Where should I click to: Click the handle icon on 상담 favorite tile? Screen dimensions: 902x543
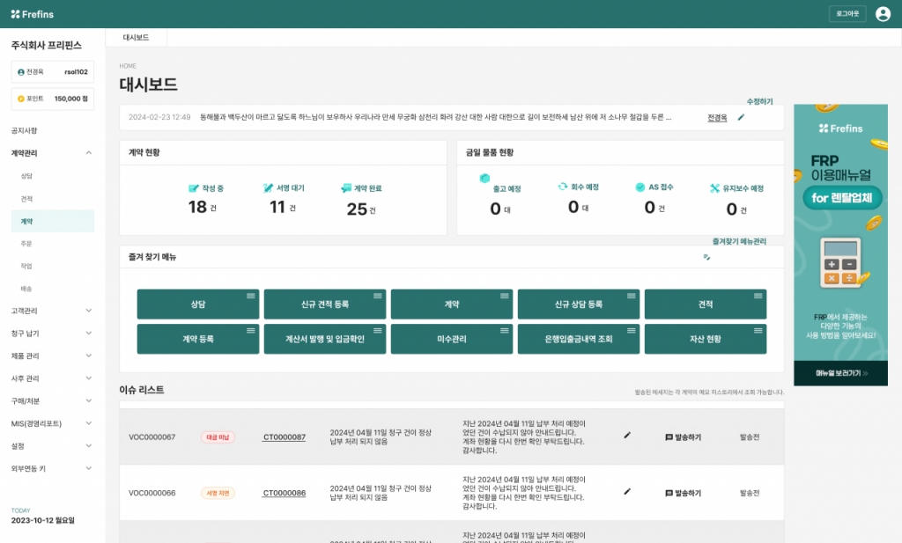point(250,296)
